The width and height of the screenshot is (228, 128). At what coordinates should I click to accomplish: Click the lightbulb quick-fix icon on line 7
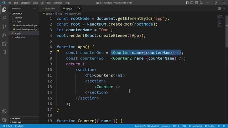(x=58, y=51)
